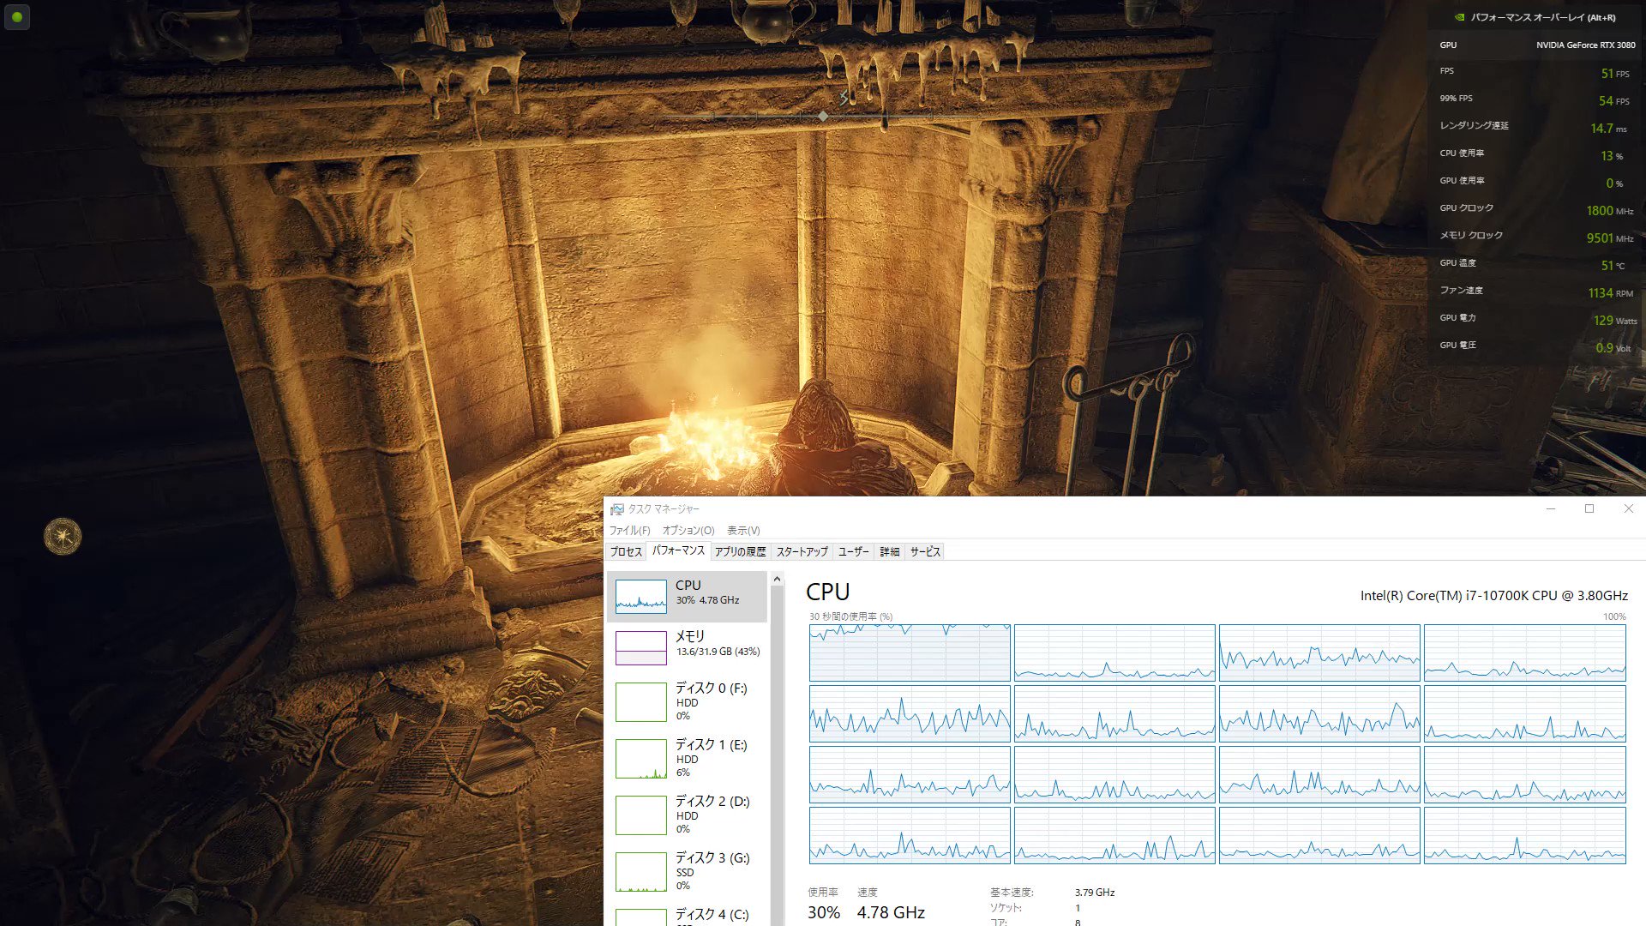Click the 51 FPS value in the overlay
The width and height of the screenshot is (1646, 926).
point(1615,74)
